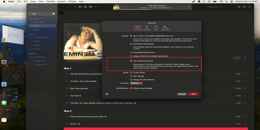Open Spotlight search in the menu bar

227,2
